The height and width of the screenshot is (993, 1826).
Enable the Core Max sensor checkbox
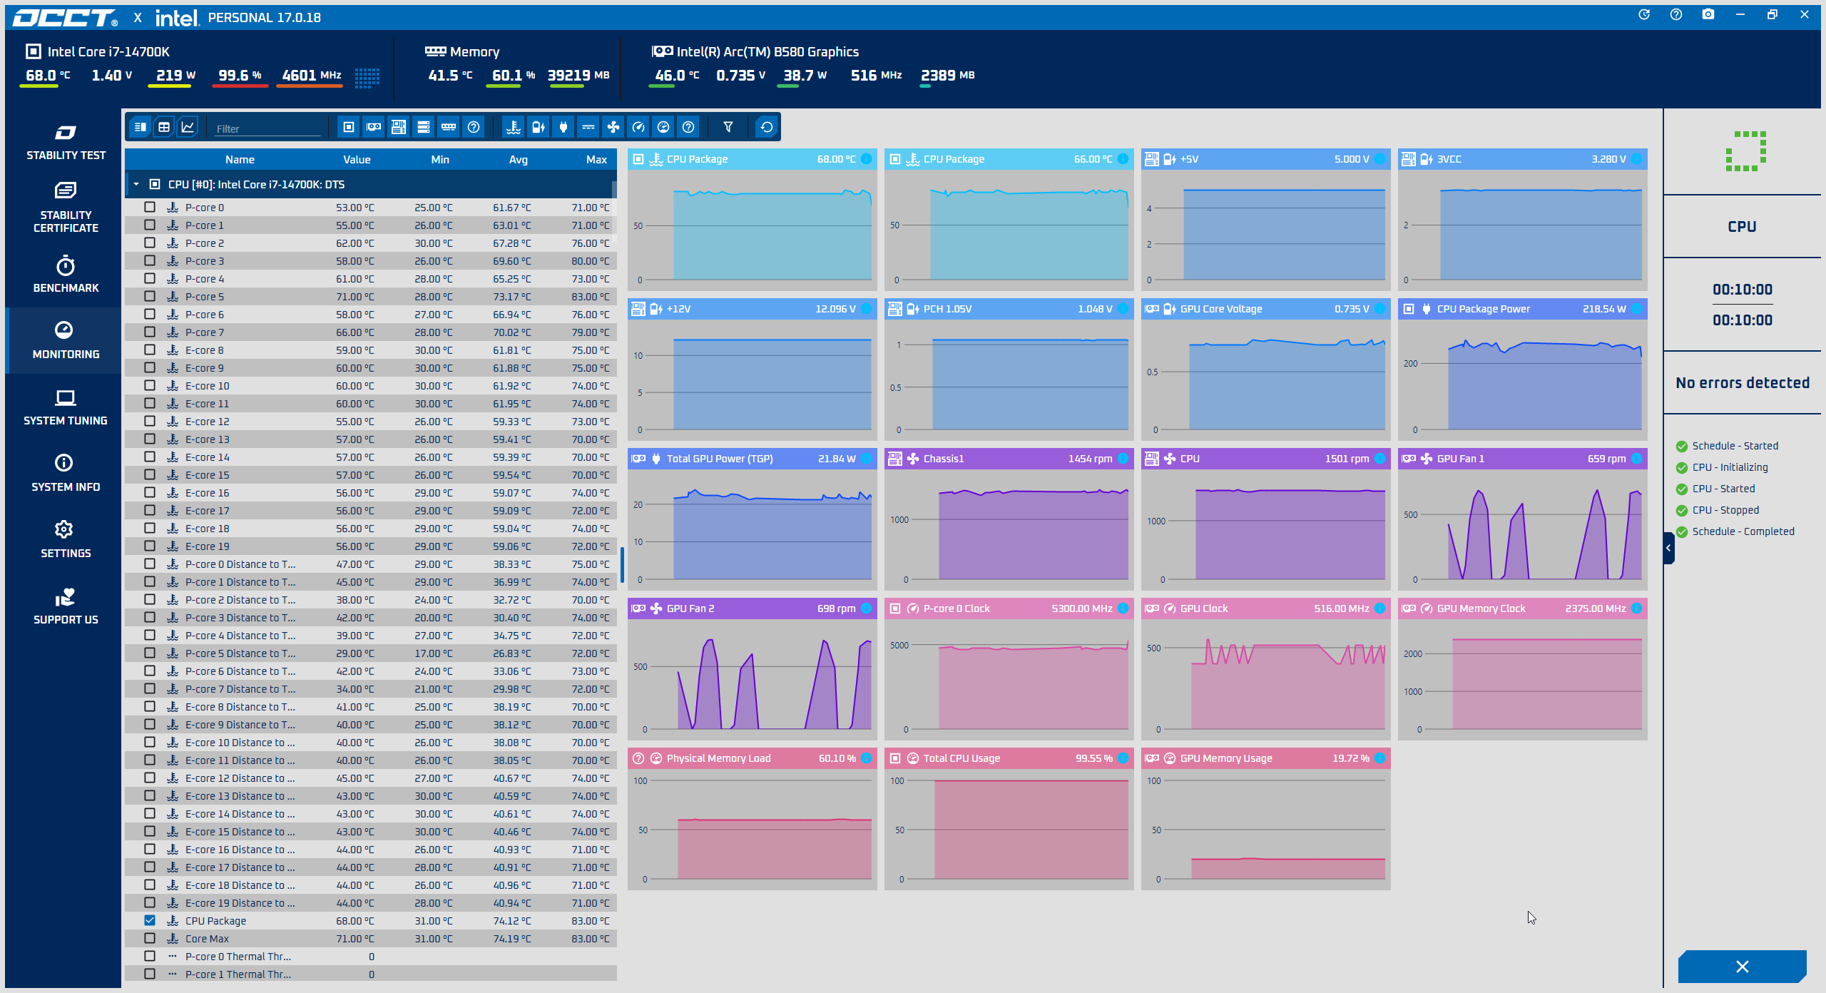point(150,938)
